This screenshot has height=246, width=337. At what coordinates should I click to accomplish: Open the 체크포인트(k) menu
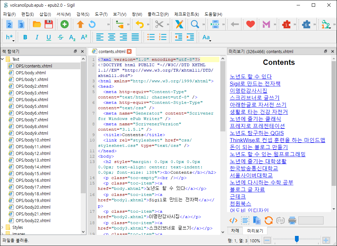click(187, 14)
